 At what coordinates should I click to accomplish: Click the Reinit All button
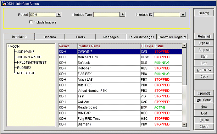point(204,37)
